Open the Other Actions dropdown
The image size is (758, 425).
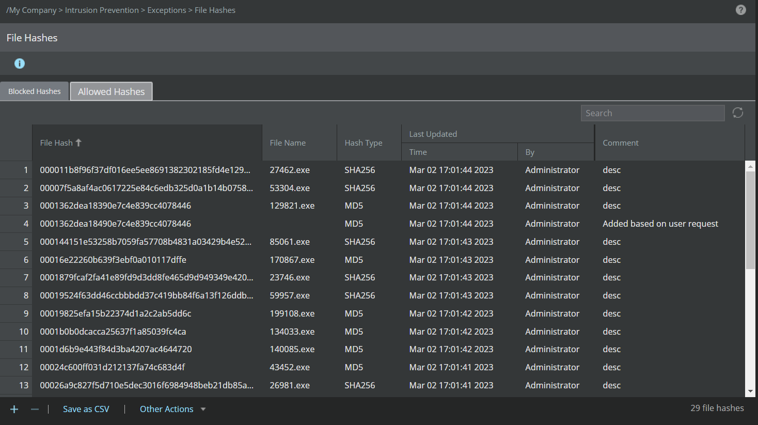pos(172,409)
